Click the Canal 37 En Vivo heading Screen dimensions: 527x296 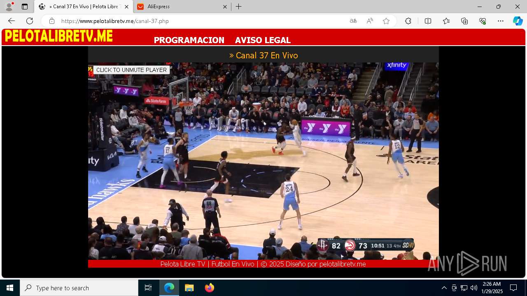click(x=263, y=55)
